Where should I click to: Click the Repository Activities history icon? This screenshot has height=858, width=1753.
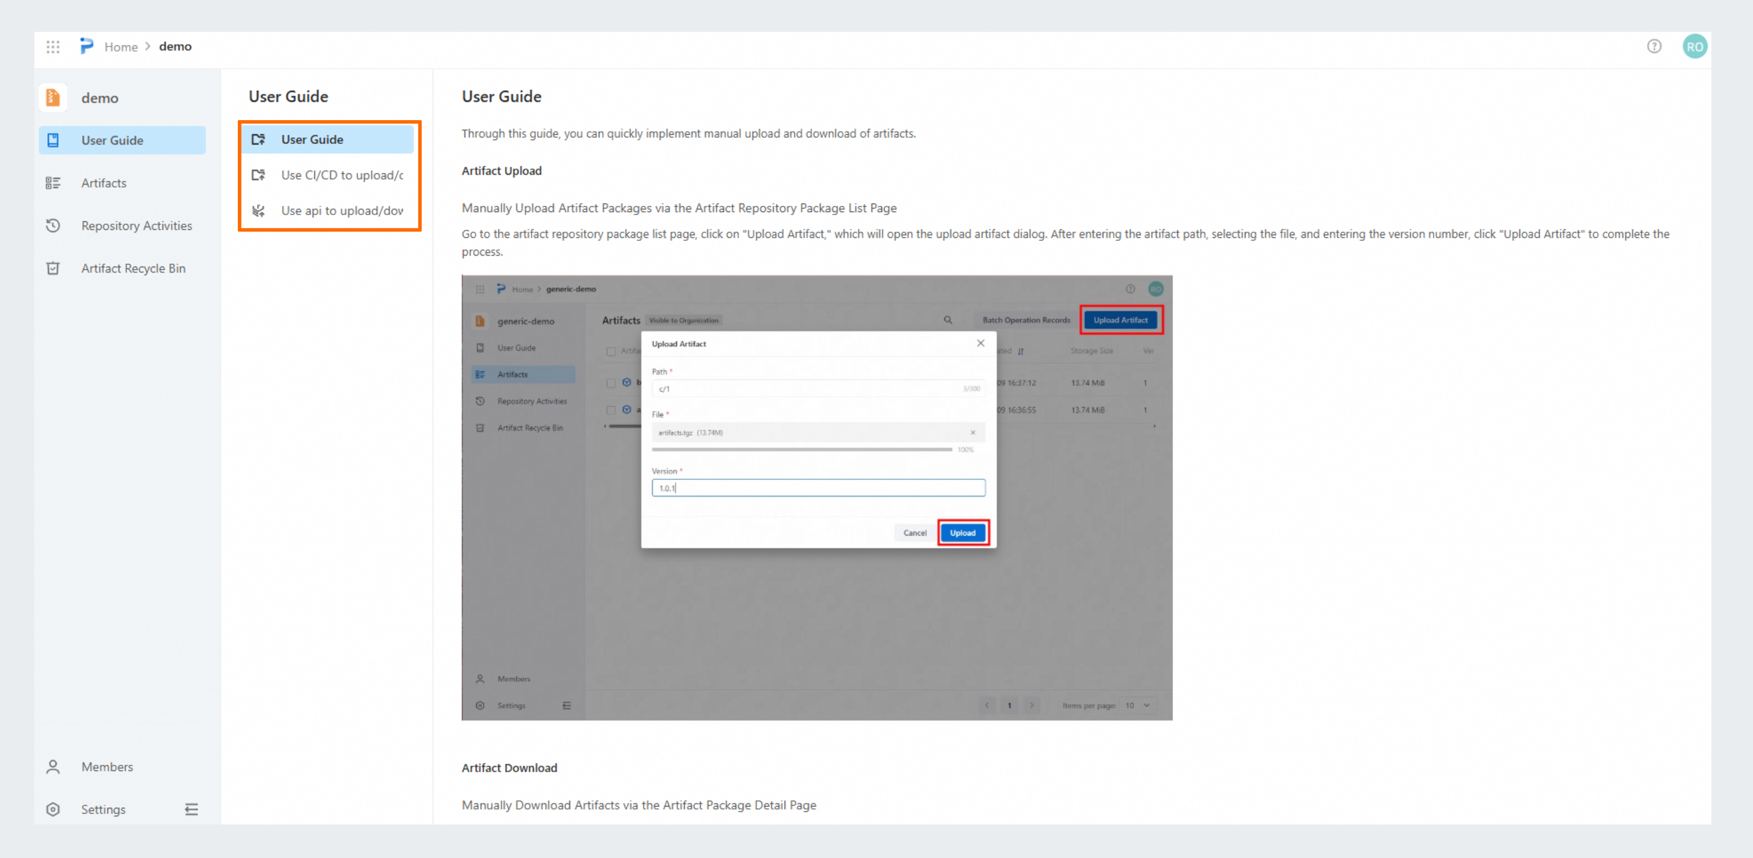point(53,226)
